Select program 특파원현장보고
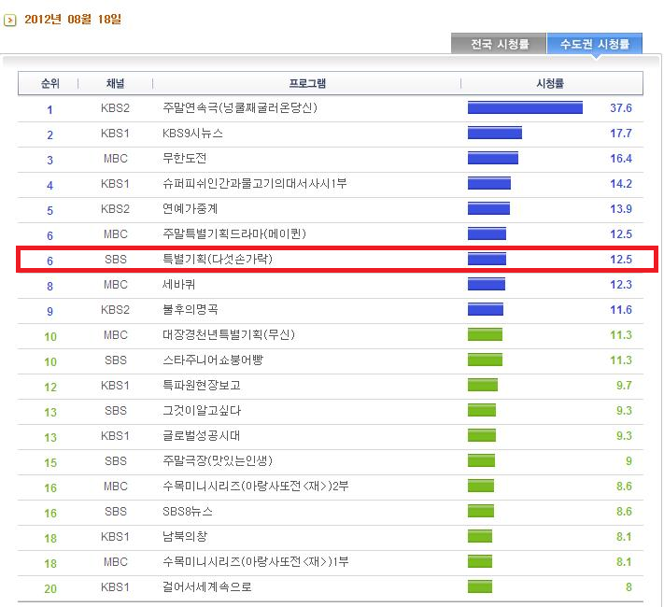The width and height of the screenshot is (664, 607). point(202,386)
